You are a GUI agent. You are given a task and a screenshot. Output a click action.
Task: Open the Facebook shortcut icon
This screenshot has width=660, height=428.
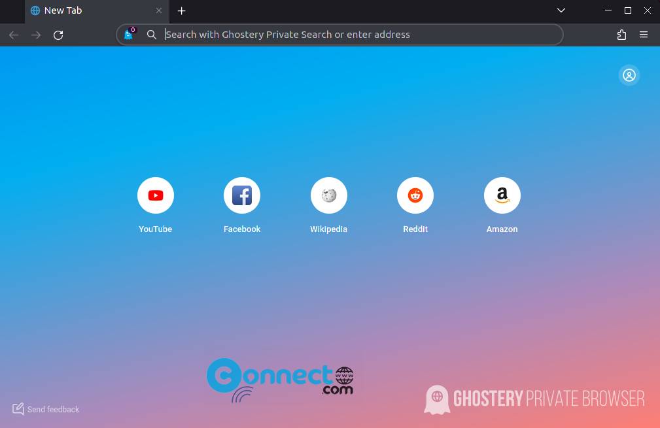(242, 195)
